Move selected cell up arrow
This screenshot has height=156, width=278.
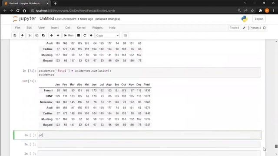tap(51, 36)
